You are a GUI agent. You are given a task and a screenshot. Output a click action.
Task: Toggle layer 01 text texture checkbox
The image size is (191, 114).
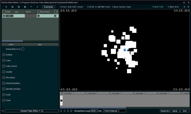(x=39, y=16)
